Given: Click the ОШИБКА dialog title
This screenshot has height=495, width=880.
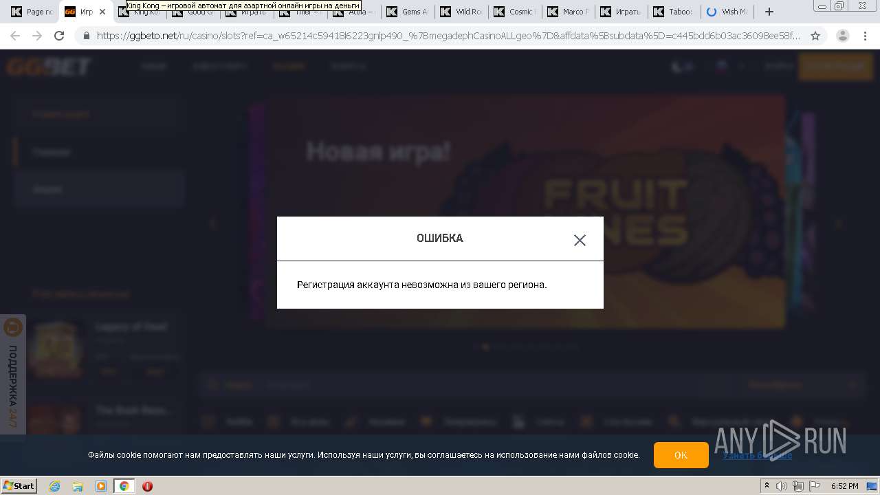Looking at the screenshot, I should (440, 239).
